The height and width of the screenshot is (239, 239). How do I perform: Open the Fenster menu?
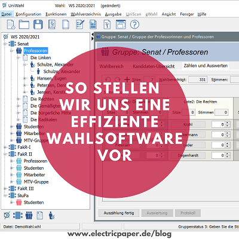click(187, 14)
